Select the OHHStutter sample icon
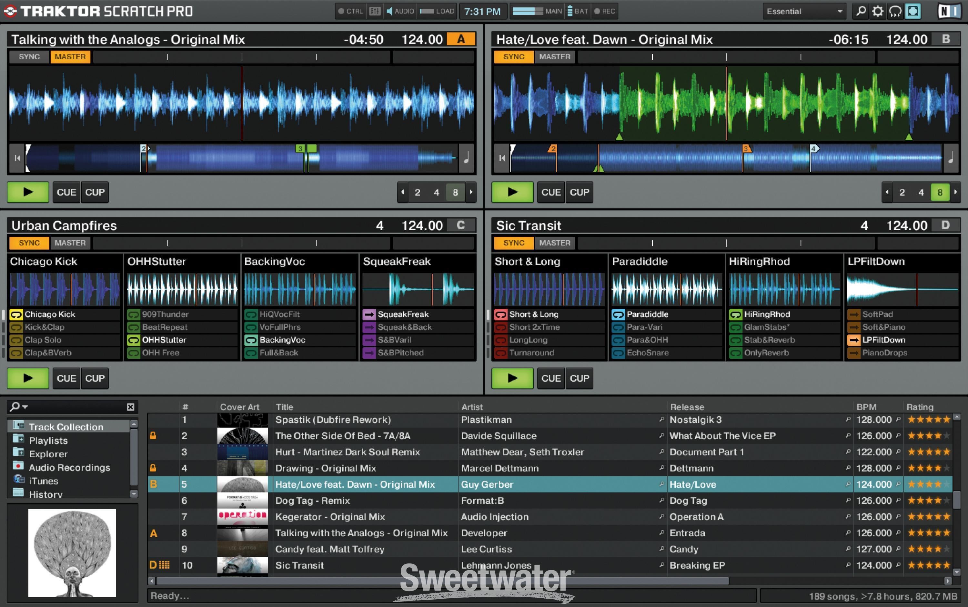Screen dimensions: 968x607 coord(133,340)
